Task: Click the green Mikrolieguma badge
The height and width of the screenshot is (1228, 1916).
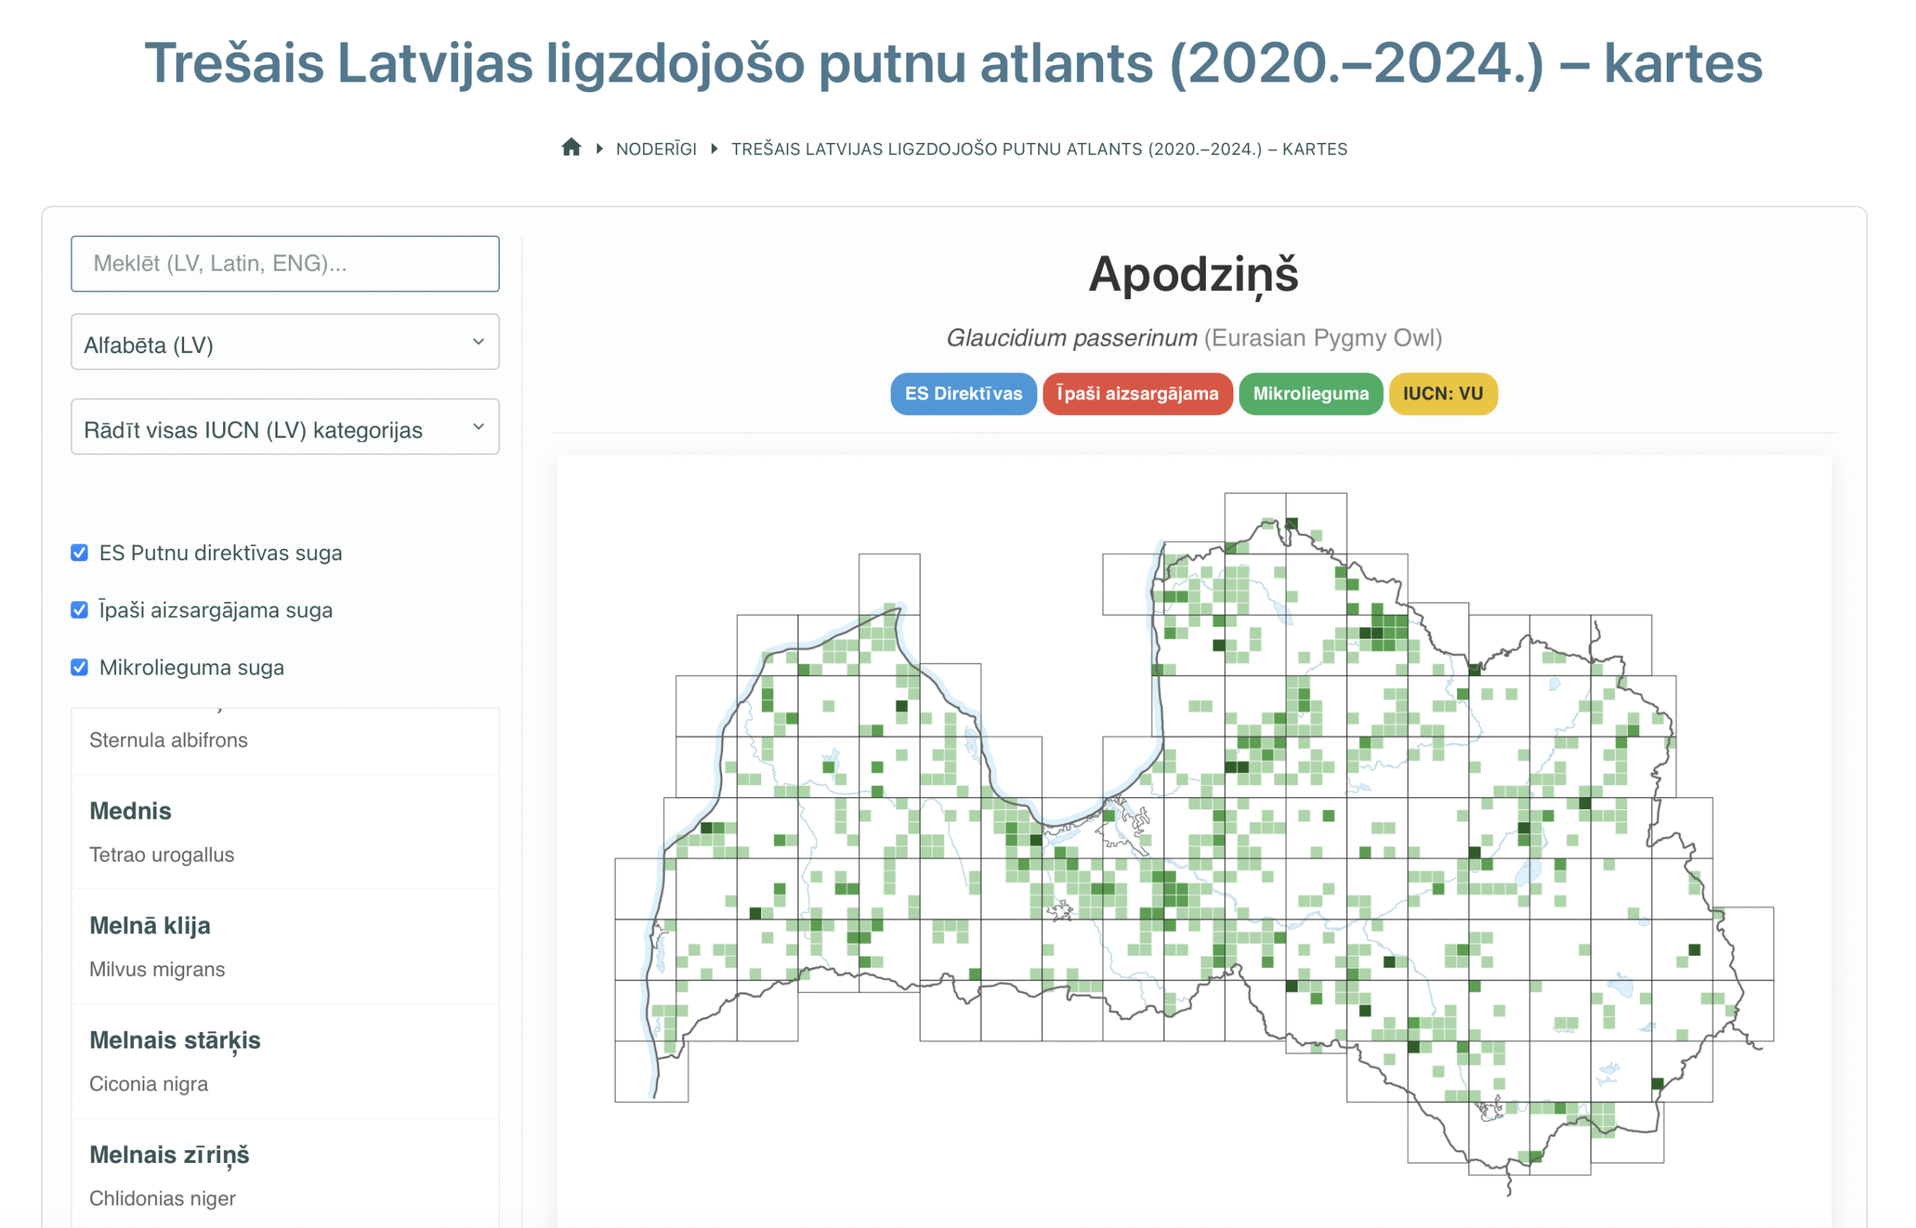Action: pos(1311,394)
